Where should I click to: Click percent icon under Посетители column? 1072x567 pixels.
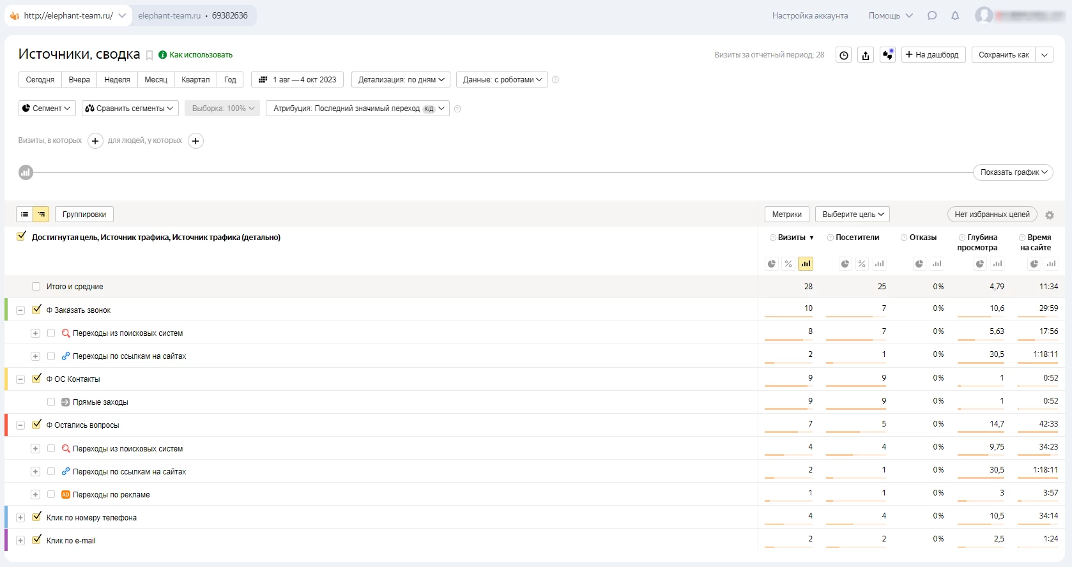(x=862, y=264)
